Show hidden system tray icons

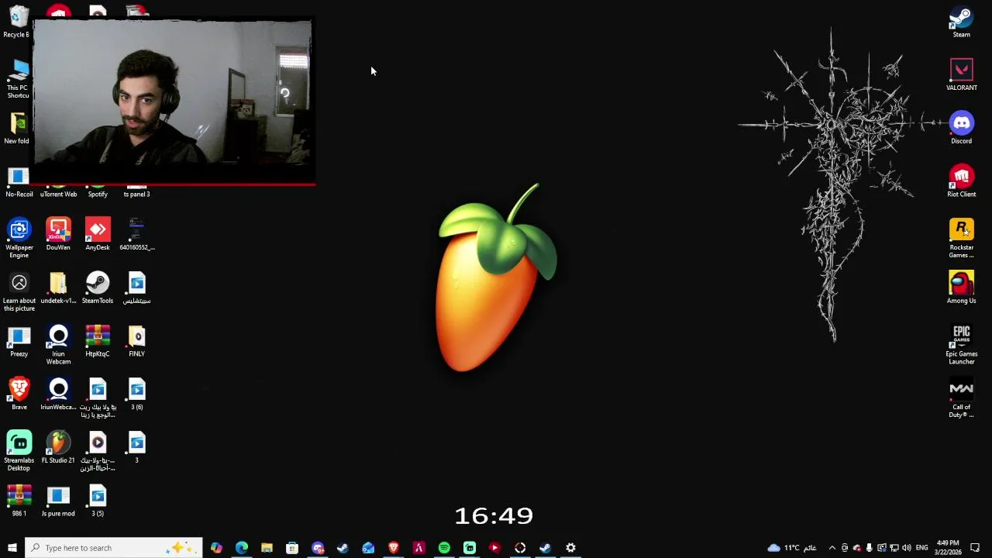(x=832, y=548)
